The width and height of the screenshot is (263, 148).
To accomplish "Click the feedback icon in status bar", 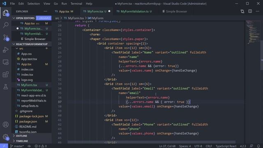I will coord(251,146).
